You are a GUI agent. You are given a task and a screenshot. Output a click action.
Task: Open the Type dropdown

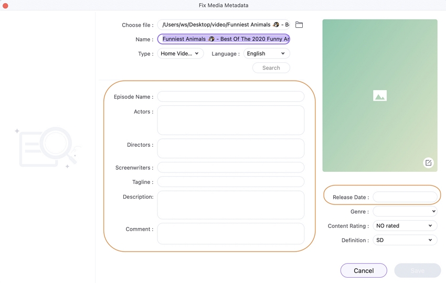tap(180, 53)
